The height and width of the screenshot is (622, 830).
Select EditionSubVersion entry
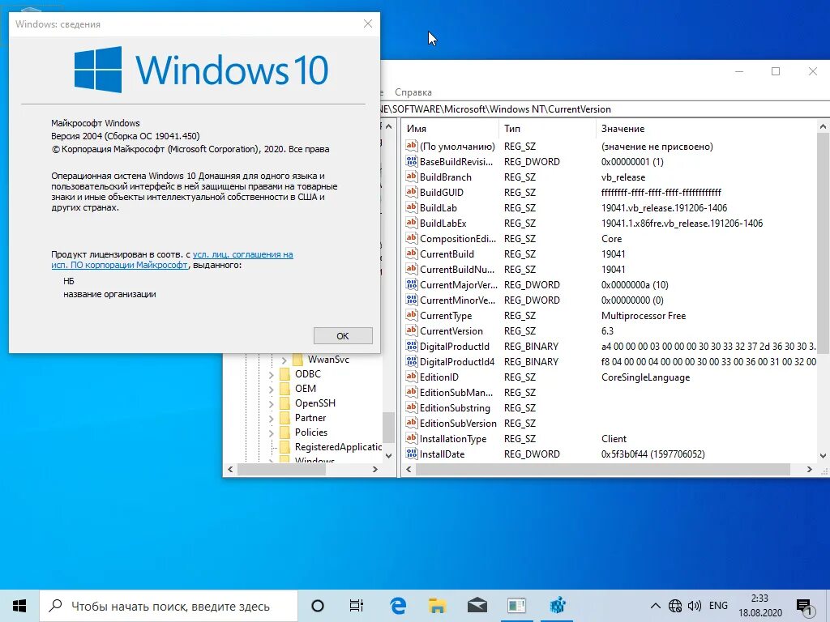[x=458, y=423]
